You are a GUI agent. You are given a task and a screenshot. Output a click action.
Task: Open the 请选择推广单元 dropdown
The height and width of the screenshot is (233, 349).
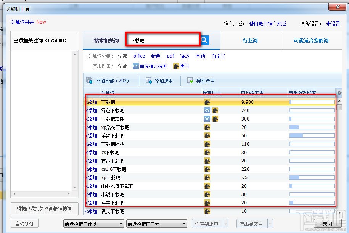(157, 223)
